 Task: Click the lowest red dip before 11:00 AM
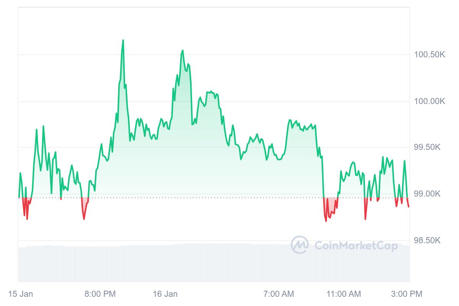point(326,221)
